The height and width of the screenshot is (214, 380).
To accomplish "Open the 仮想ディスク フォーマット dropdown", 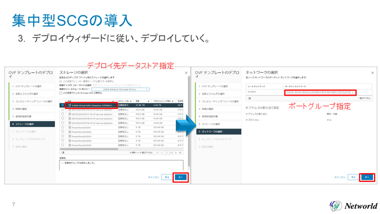I will (116, 85).
